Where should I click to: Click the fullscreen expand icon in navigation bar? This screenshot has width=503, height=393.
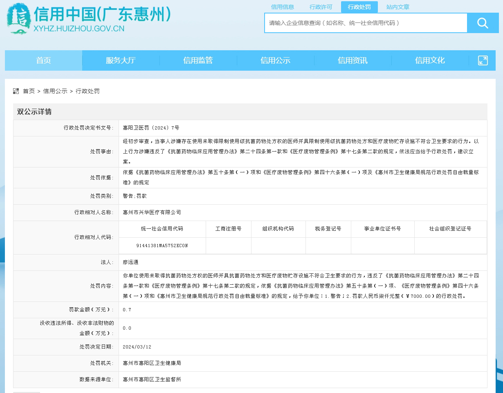483,60
